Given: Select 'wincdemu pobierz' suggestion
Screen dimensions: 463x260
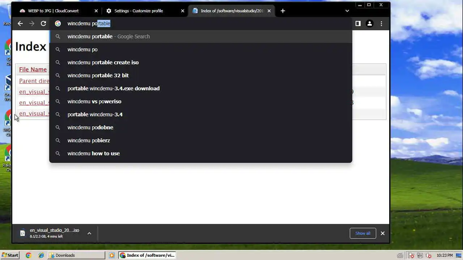Looking at the screenshot, I should point(201,140).
